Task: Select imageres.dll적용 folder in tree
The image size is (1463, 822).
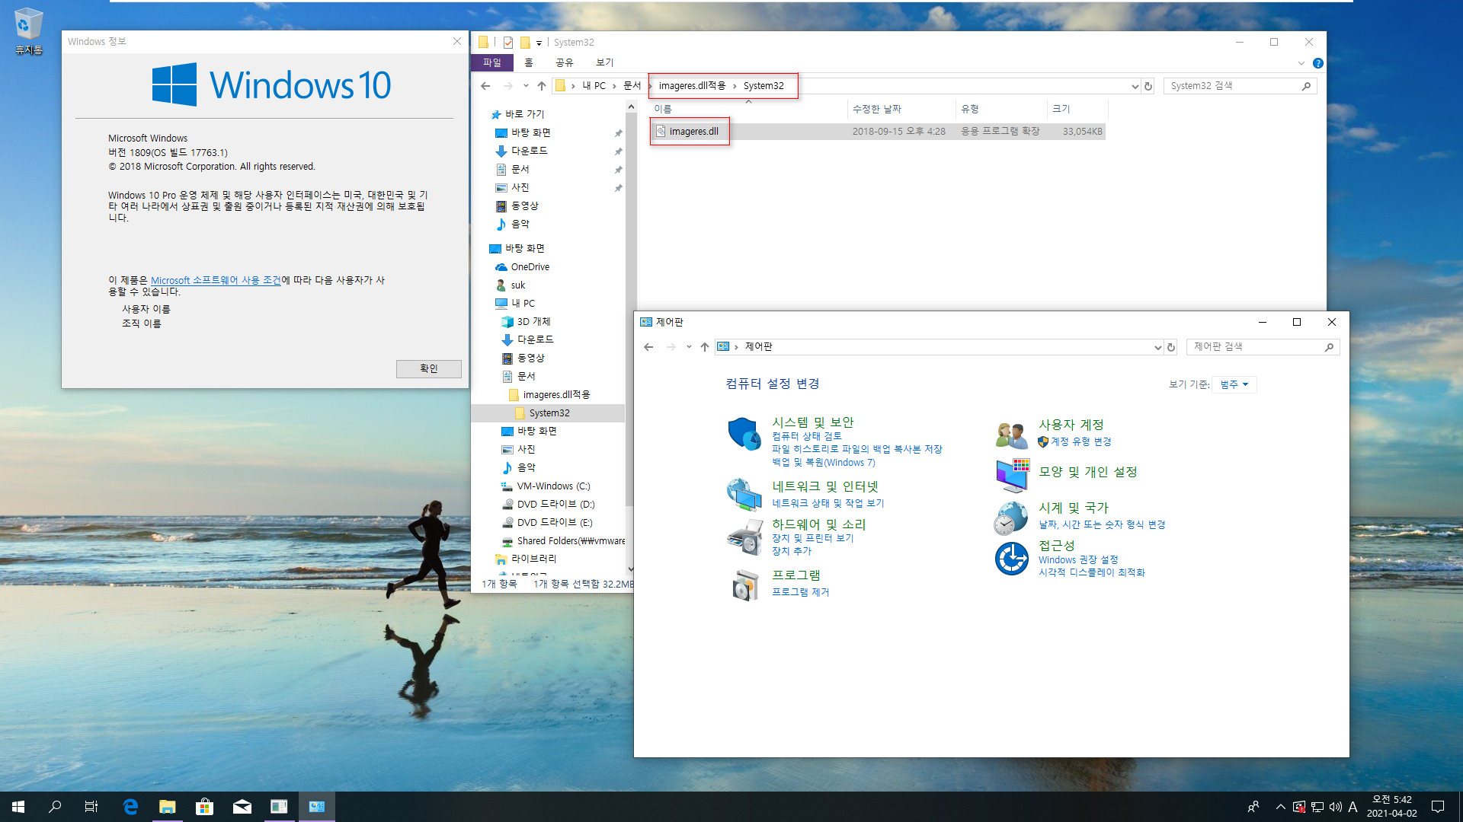Action: pyautogui.click(x=555, y=395)
